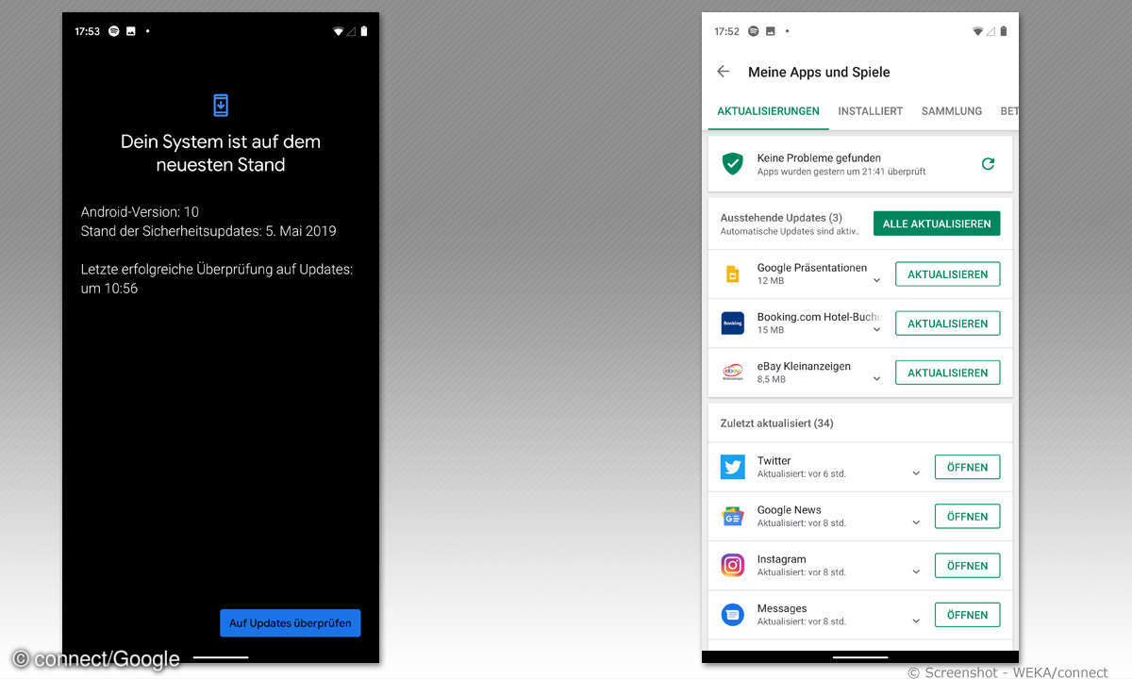Open Instagram with the Öffnen button
The image size is (1132, 679).
tap(968, 565)
